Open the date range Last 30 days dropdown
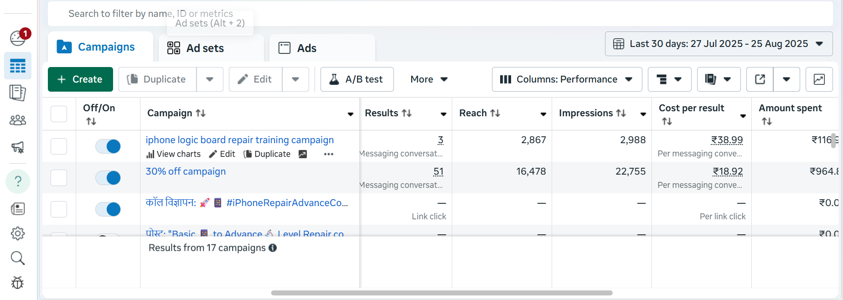843x300 pixels. [718, 44]
